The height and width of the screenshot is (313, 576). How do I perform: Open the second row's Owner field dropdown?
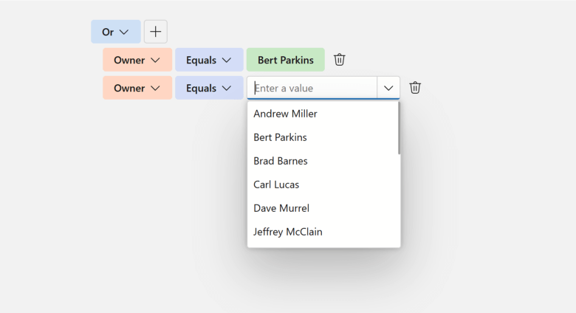(137, 88)
